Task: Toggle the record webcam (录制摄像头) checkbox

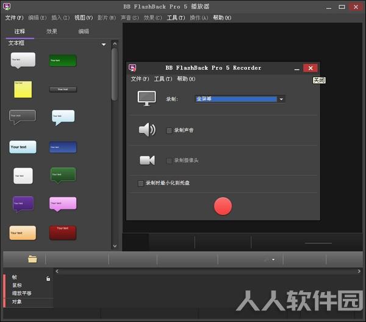Action: (x=169, y=161)
